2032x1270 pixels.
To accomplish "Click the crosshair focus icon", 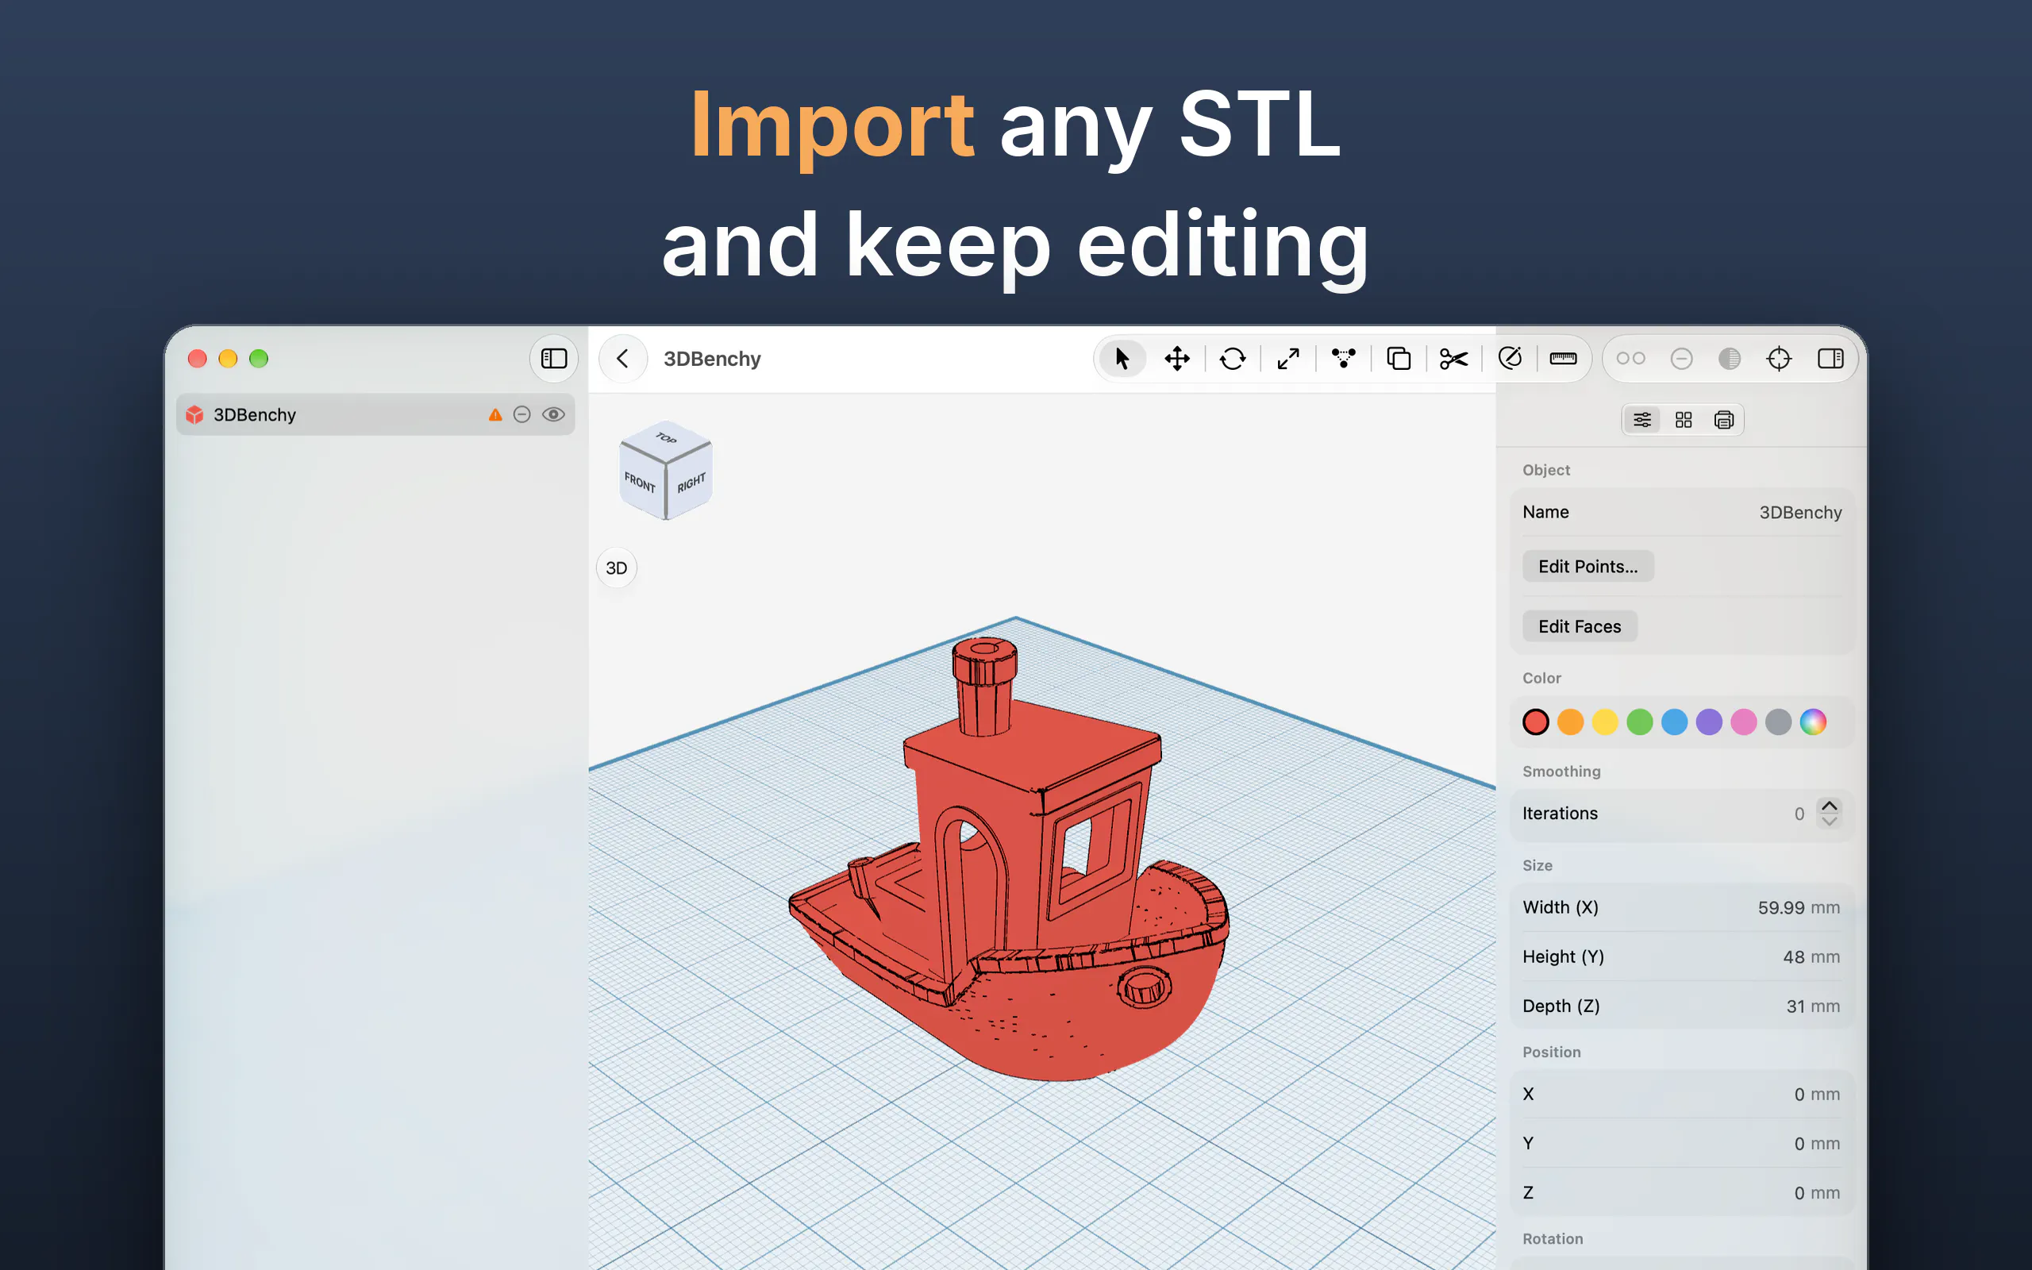I will coord(1779,359).
